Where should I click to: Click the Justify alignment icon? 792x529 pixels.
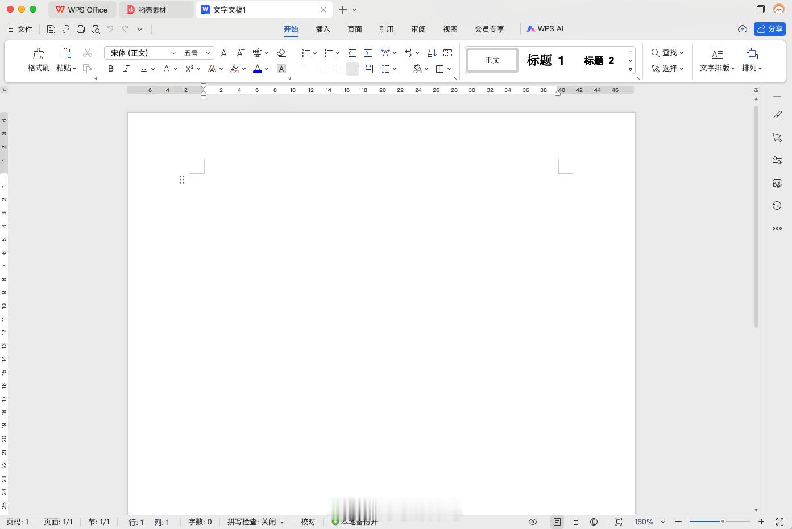pyautogui.click(x=353, y=69)
